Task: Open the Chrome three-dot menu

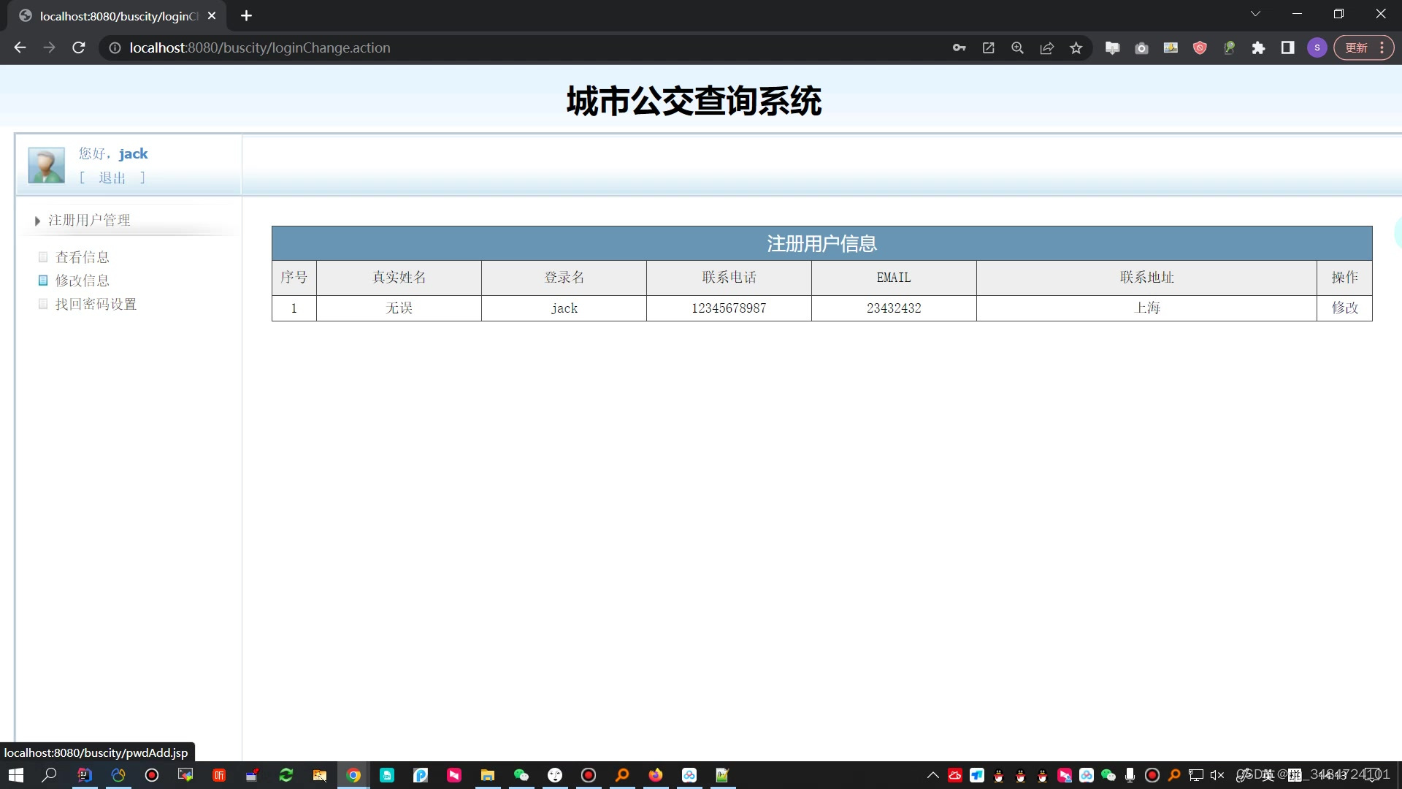Action: point(1382,47)
